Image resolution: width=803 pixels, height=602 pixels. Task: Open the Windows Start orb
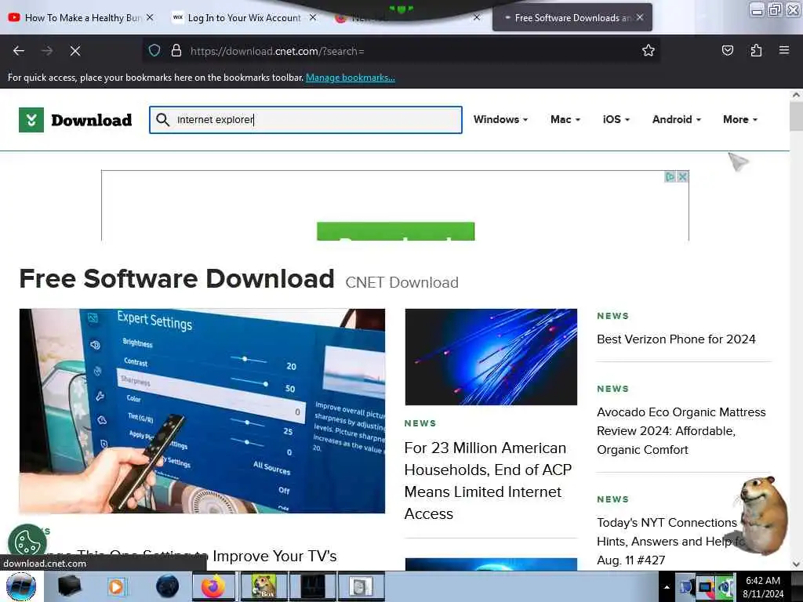coord(21,586)
